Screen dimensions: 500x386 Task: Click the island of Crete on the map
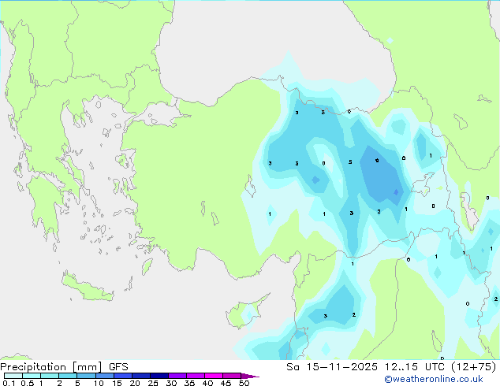pyautogui.click(x=88, y=288)
